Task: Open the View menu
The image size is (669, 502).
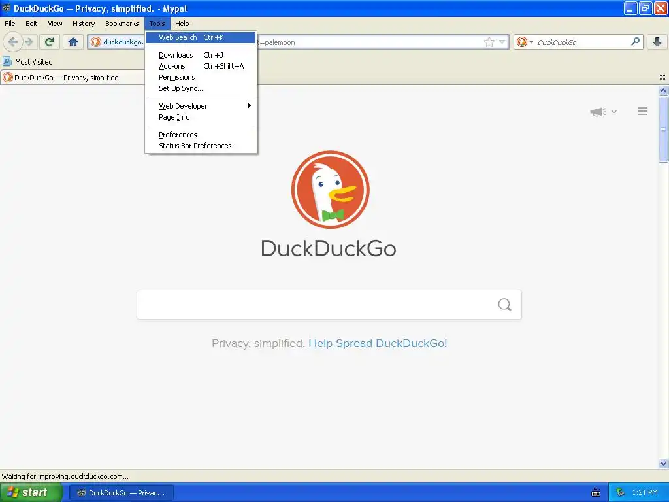Action: [x=55, y=24]
